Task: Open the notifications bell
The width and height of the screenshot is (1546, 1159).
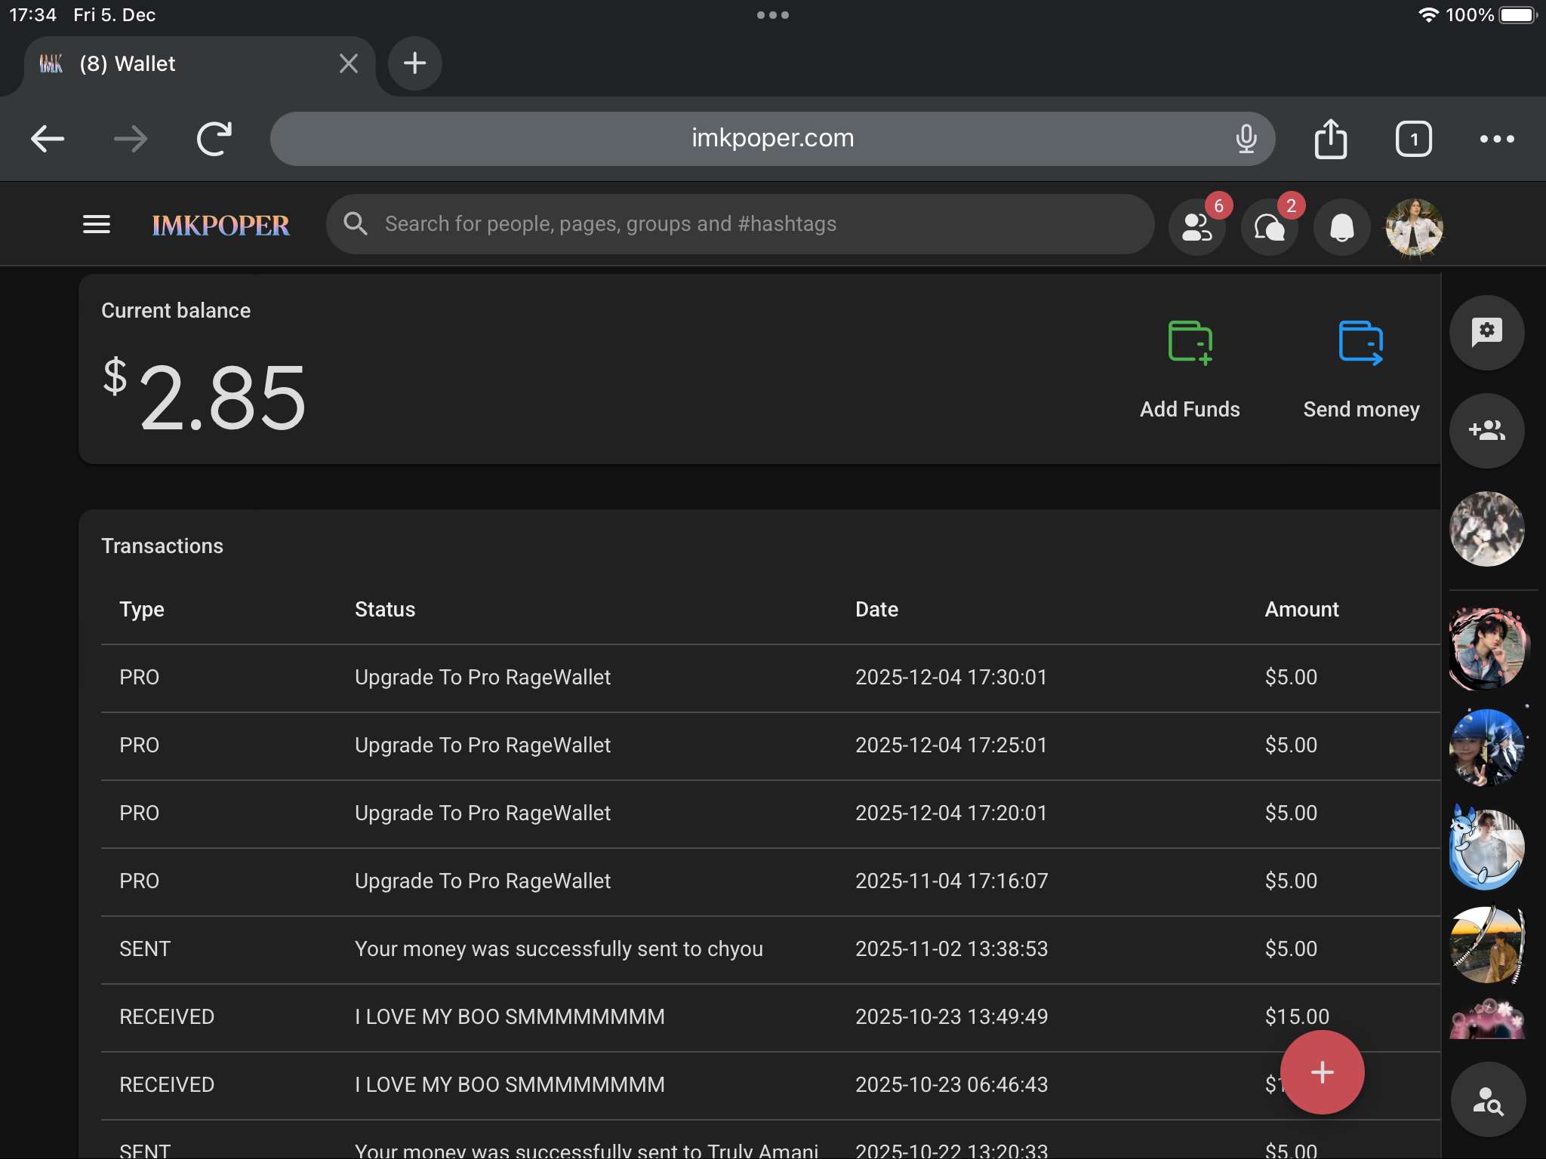Action: 1341,227
